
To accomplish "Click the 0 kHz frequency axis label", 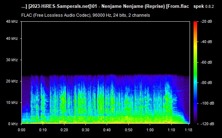I will (x=13, y=124).
